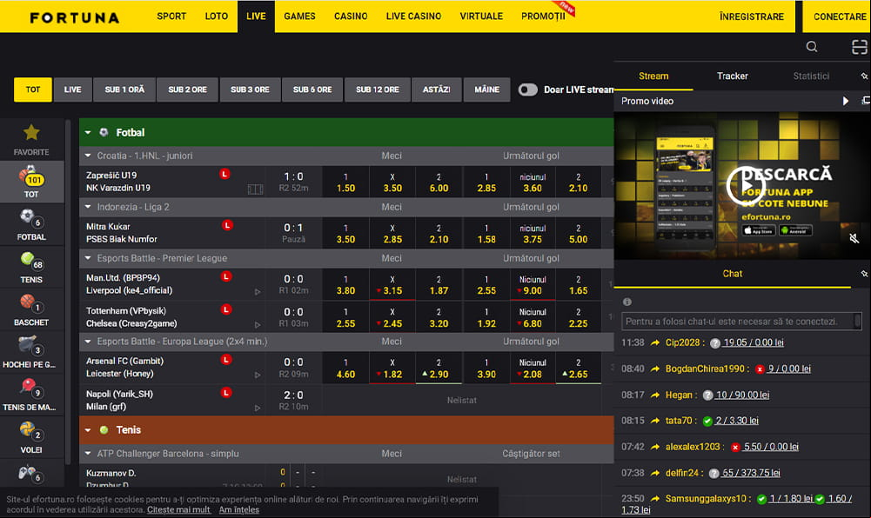Open stream icon for Man.Utd. match
Image resolution: width=871 pixels, height=518 pixels.
[x=258, y=292]
